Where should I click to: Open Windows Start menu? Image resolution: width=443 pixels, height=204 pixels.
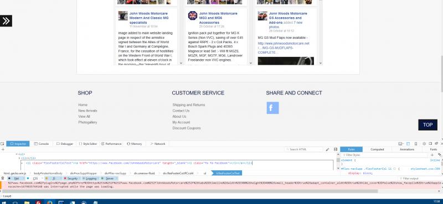(x=4, y=202)
